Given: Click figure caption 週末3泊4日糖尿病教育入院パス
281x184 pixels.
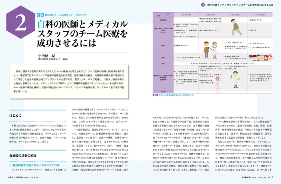Looking at the screenshot, I should click(176, 95).
